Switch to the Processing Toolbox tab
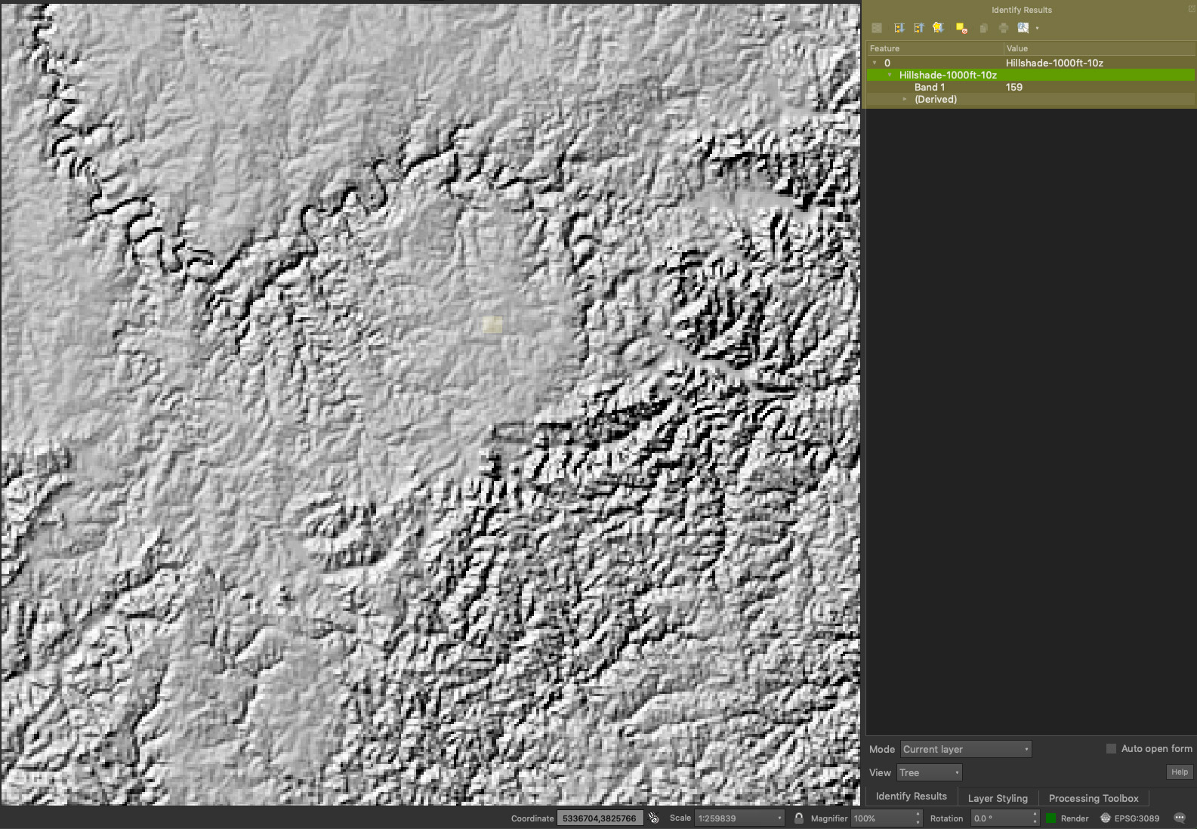Screen dimensions: 1197x829 (1094, 798)
